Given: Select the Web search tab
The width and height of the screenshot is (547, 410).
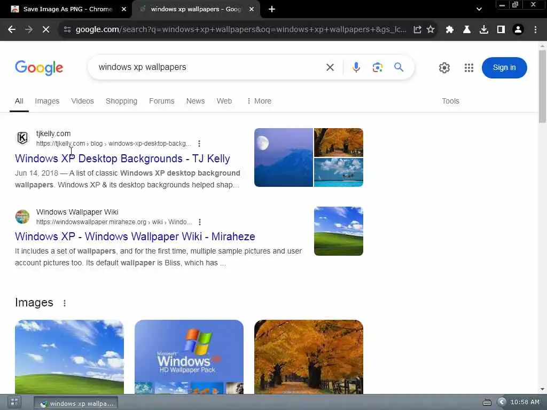Looking at the screenshot, I should tap(224, 101).
